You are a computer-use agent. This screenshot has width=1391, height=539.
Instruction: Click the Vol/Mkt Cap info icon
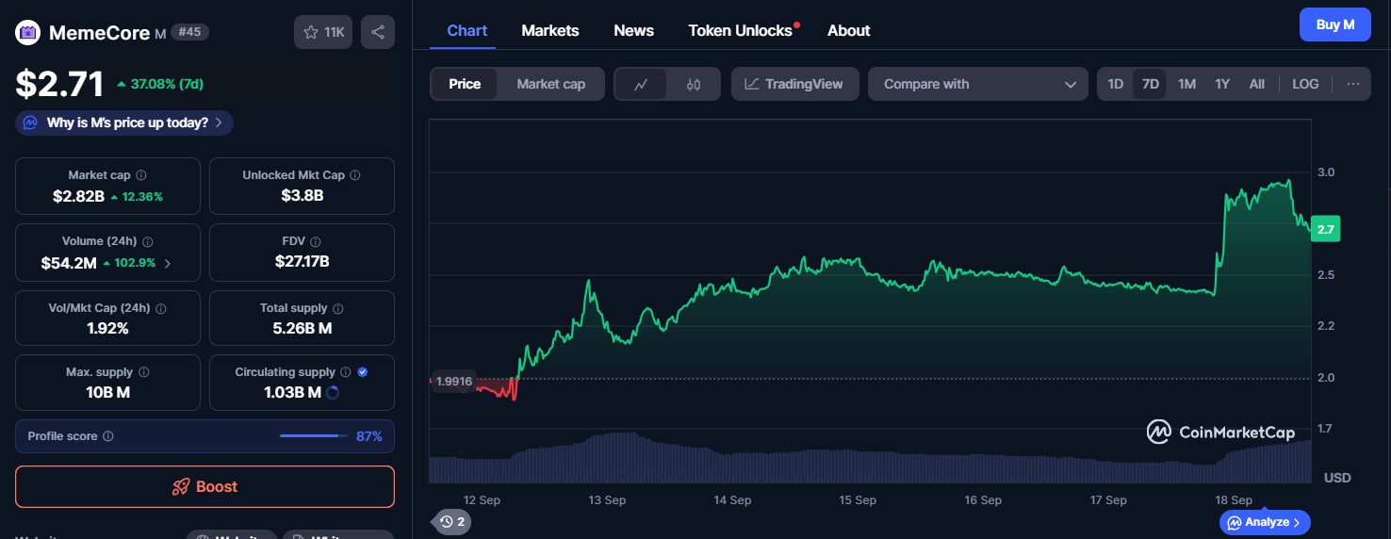coord(160,308)
